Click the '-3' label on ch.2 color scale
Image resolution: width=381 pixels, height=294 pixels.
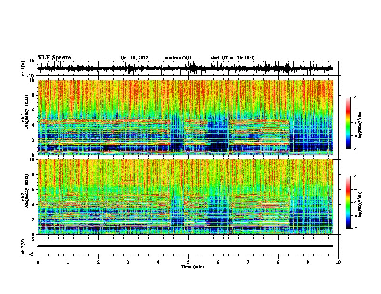[x=355, y=176]
